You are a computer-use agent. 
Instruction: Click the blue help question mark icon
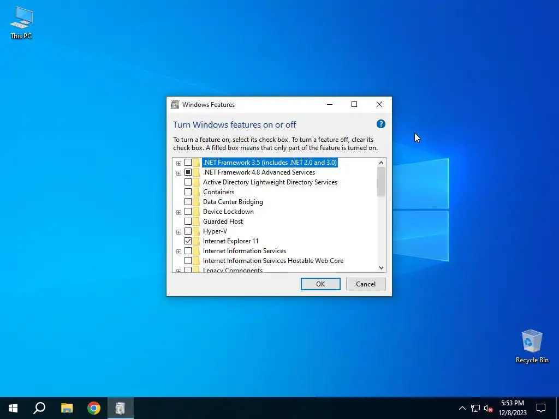[380, 124]
